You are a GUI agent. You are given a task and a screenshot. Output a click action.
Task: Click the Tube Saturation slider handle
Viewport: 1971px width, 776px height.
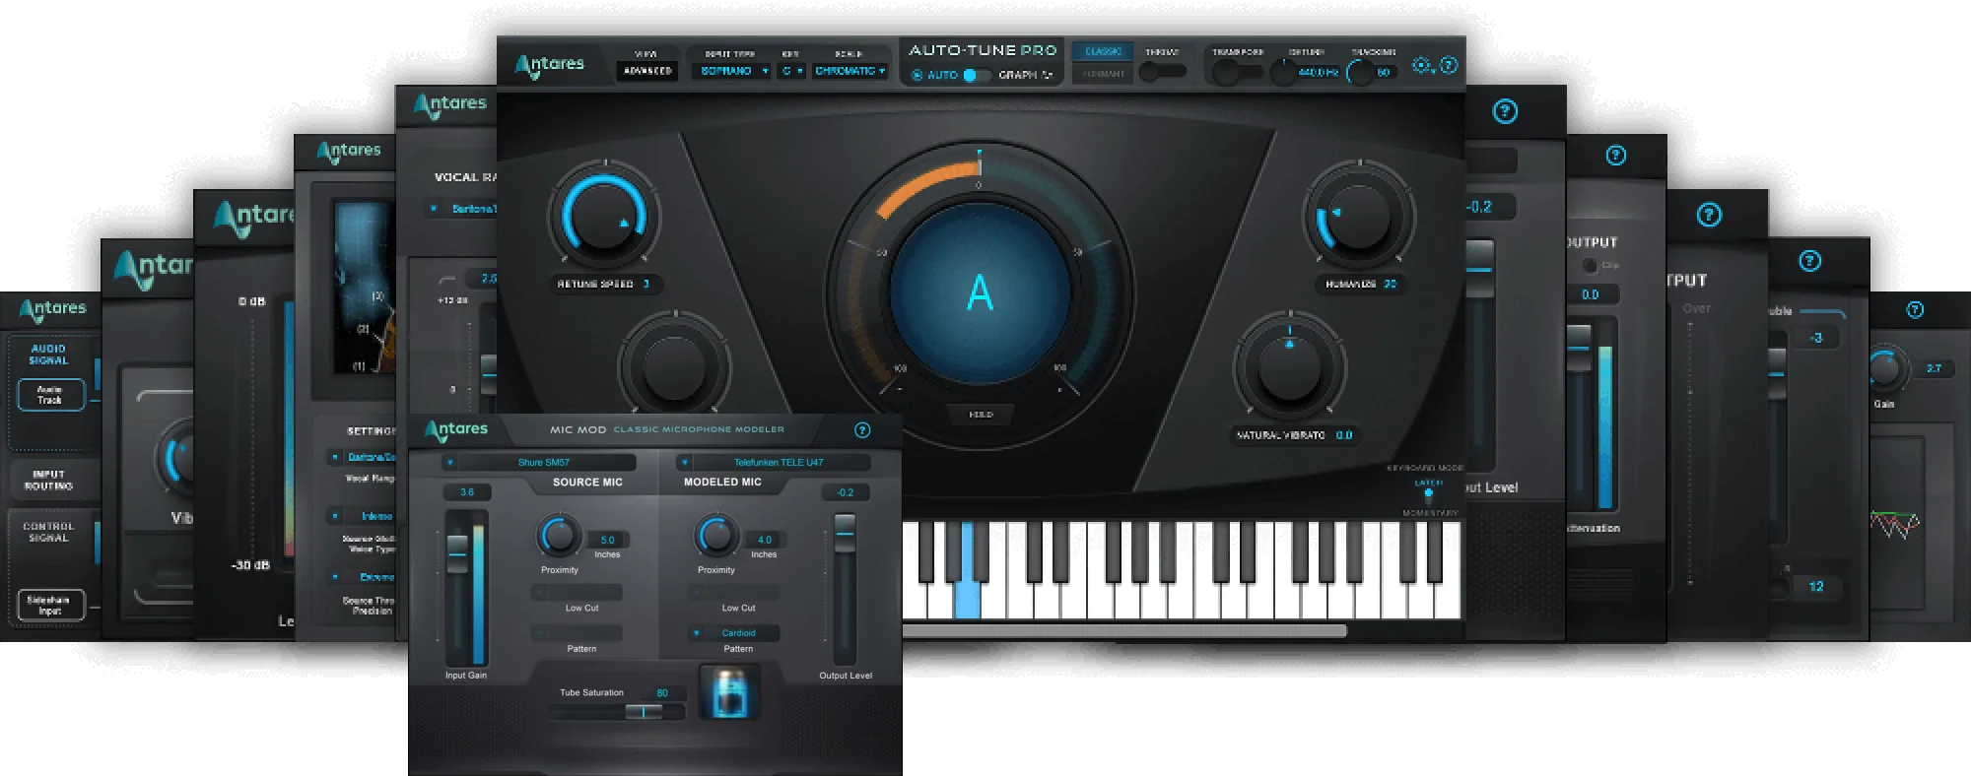coord(643,711)
